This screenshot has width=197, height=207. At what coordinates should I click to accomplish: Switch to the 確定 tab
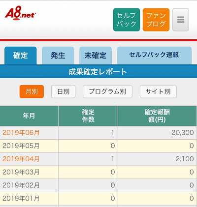21,56
